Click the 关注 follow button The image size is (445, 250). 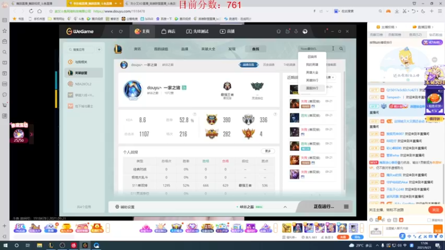click(x=436, y=210)
